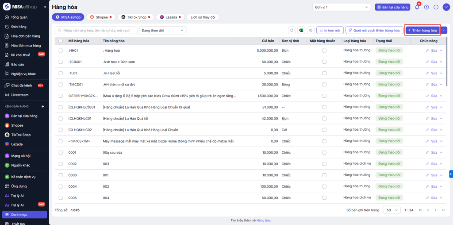
Task: Expand the Đơn vị 1 dropdown
Action: (341, 7)
